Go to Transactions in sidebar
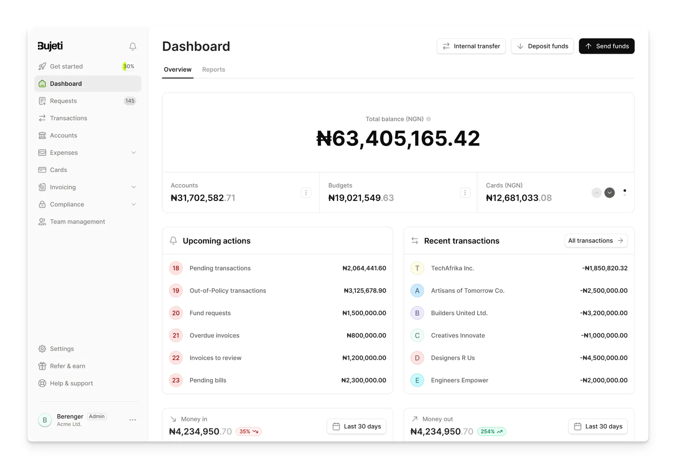The height and width of the screenshot is (469, 676). [88, 118]
